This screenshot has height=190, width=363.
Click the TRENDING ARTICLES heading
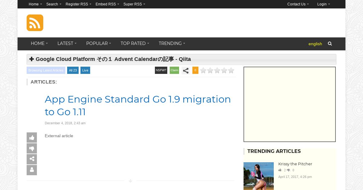pos(274,151)
